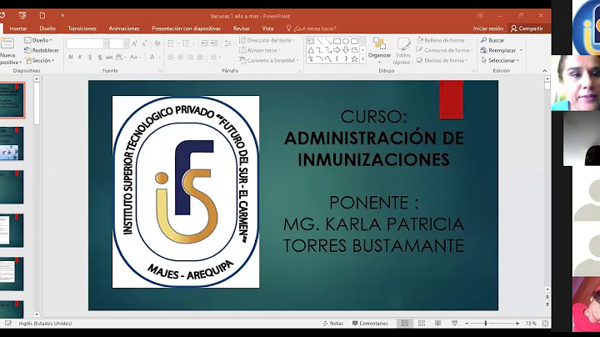Click the Compartir button
Image resolution: width=600 pixels, height=337 pixels.
(527, 28)
